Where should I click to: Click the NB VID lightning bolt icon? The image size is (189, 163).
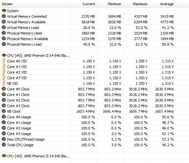tap(4, 83)
